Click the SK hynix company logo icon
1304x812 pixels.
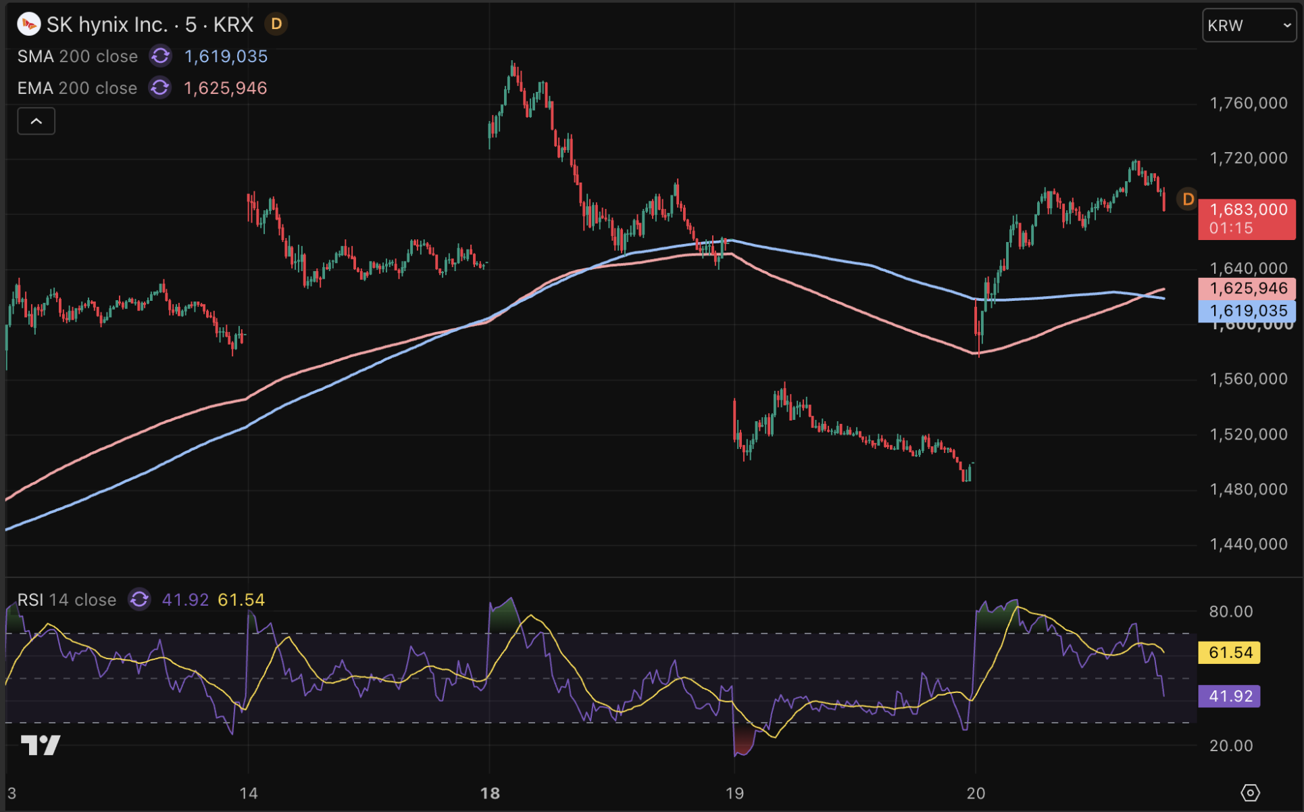(28, 24)
